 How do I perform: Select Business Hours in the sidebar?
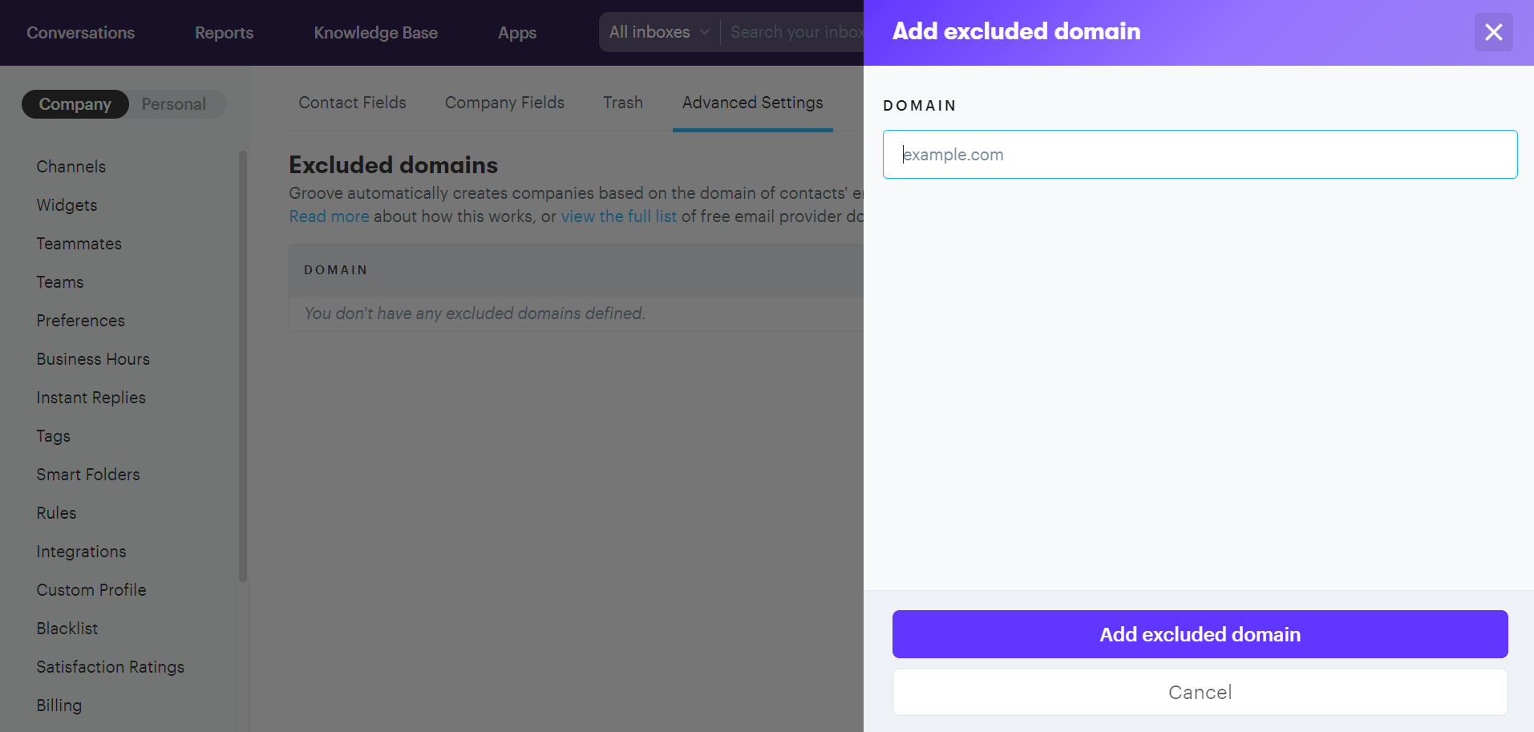click(93, 359)
